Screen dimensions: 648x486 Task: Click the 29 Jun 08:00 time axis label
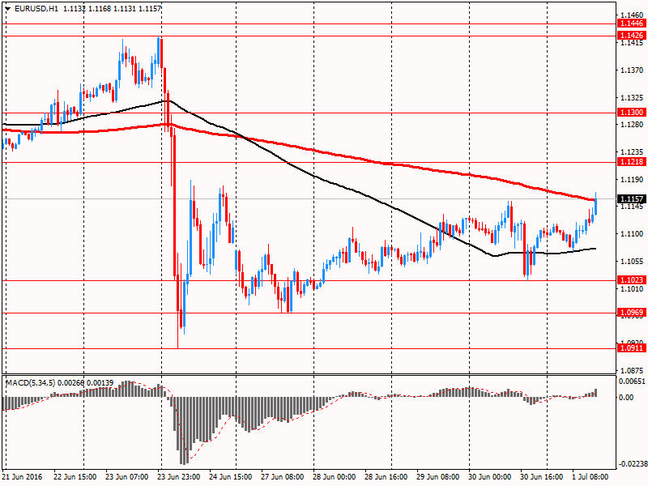[438, 477]
